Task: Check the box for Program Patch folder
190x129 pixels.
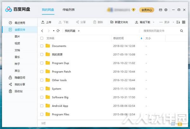Action: click(42, 71)
